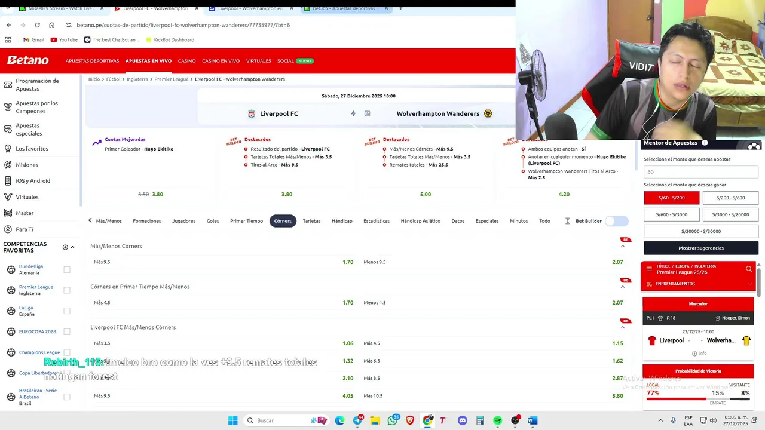Switch to the MisaelHV Stream tab
The width and height of the screenshot is (765, 430).
point(62,8)
